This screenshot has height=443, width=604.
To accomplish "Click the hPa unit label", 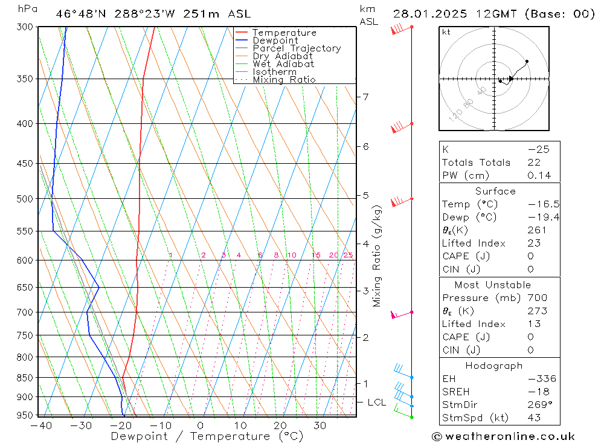I will click(x=28, y=9).
